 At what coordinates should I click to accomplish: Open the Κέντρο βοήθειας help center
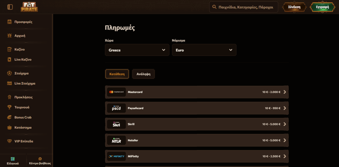click(x=40, y=161)
